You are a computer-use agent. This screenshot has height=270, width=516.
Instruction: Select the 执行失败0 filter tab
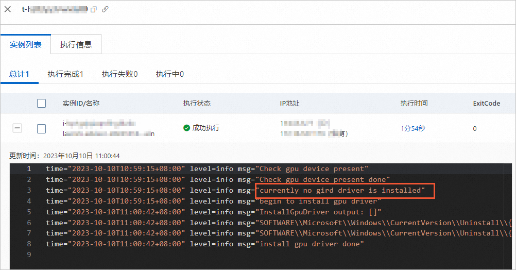click(119, 74)
